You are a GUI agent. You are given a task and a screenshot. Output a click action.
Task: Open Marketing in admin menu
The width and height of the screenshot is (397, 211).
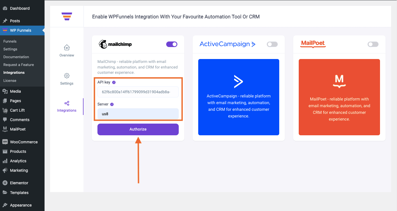tap(19, 170)
